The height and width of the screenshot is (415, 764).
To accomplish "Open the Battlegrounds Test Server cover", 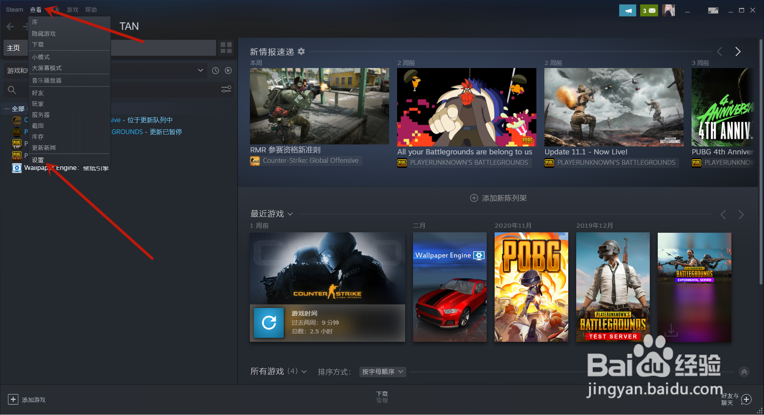I will click(613, 287).
